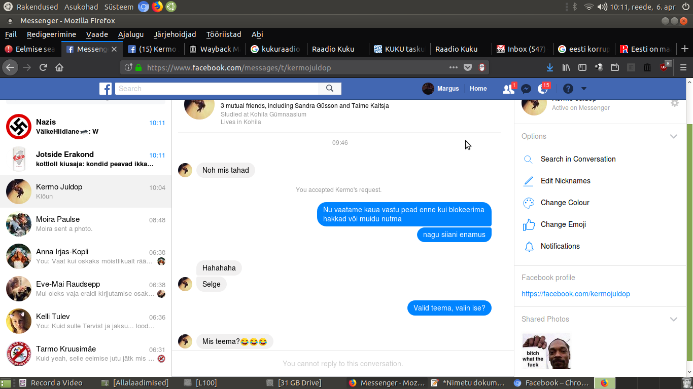Click Notifications option in sidebar
The width and height of the screenshot is (693, 389).
click(560, 246)
